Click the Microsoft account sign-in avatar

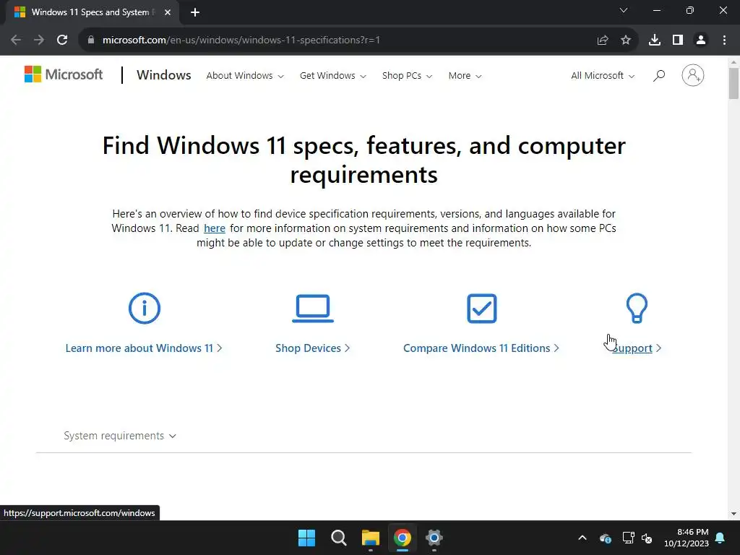click(x=693, y=75)
